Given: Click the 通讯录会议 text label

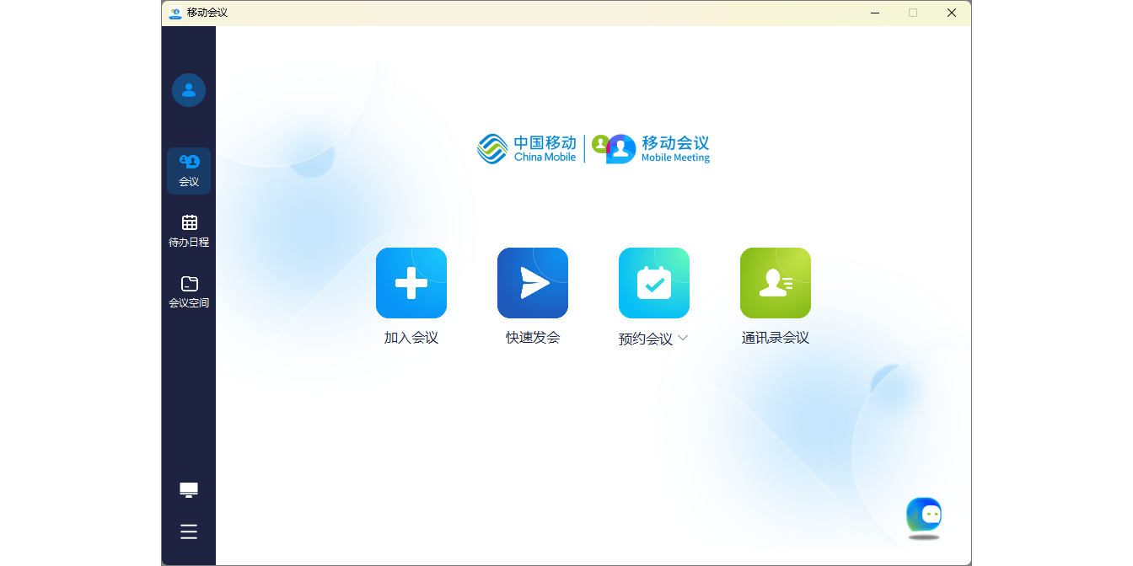Looking at the screenshot, I should [x=776, y=338].
